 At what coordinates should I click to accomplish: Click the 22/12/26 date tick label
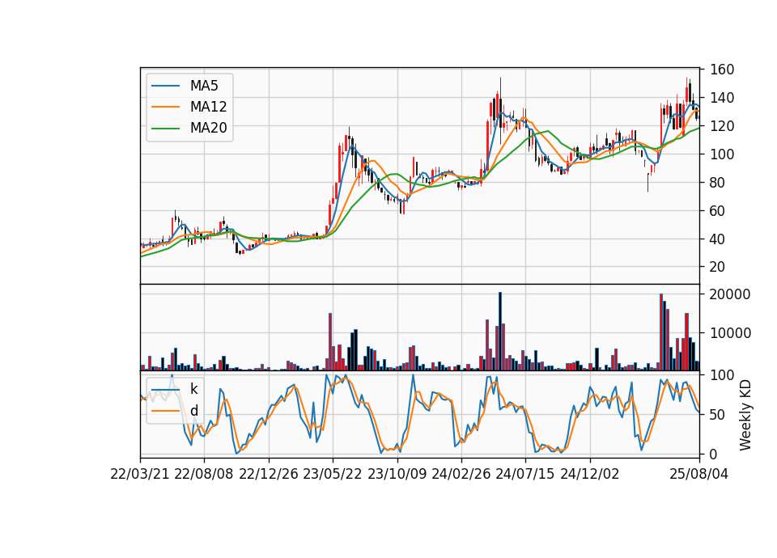pos(269,474)
